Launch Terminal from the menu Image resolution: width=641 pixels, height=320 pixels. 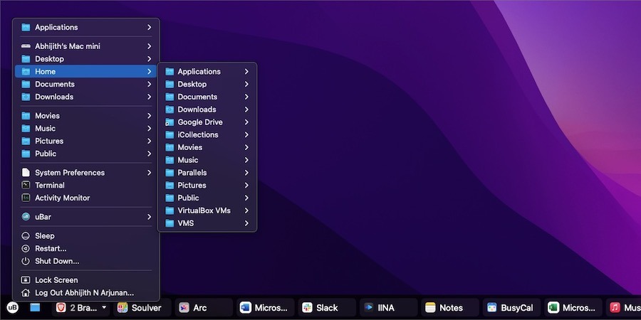(86, 186)
